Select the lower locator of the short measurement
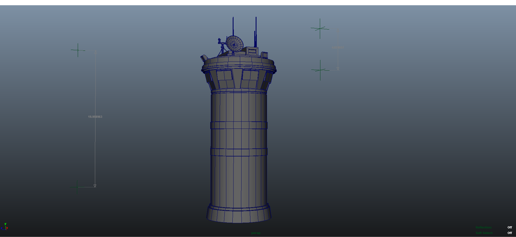516x237 pixels. tap(320, 70)
